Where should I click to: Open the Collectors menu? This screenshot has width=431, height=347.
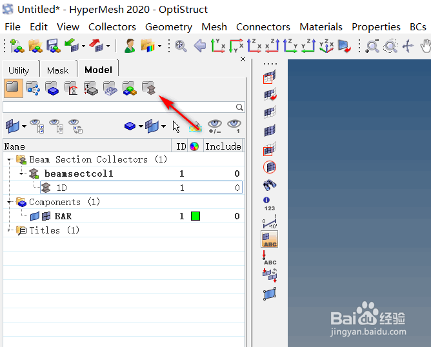(x=112, y=27)
